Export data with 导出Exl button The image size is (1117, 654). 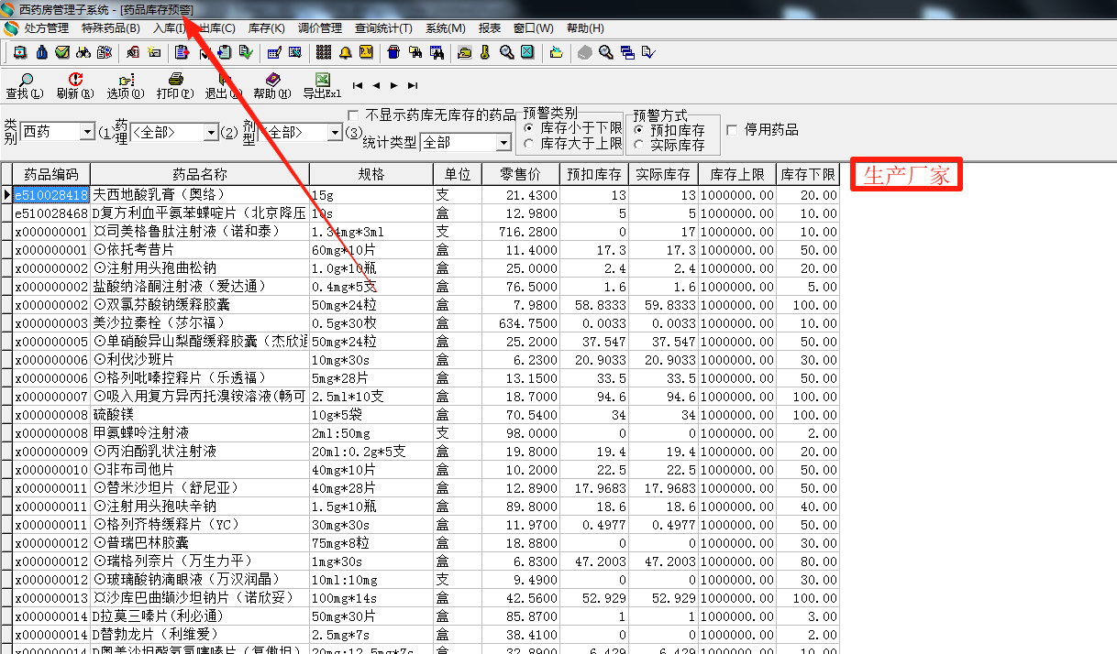point(322,86)
